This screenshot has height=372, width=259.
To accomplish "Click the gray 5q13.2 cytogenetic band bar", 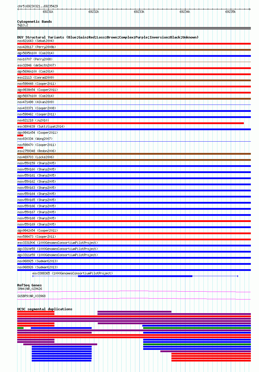I will [134, 28].
